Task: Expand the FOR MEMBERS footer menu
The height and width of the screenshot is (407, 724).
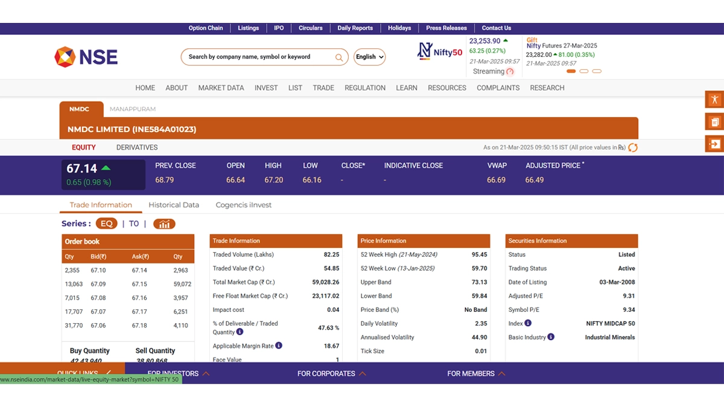Action: coord(476,373)
